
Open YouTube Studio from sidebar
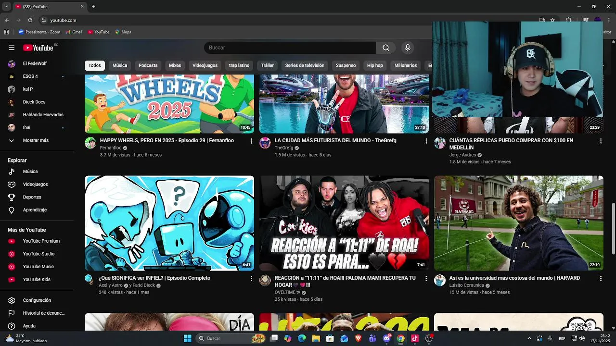click(x=38, y=254)
